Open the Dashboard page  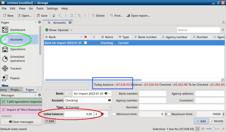pyautogui.click(x=19, y=30)
